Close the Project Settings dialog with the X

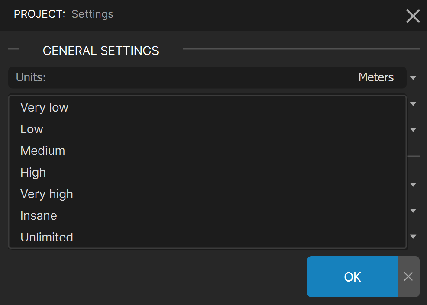tap(413, 16)
